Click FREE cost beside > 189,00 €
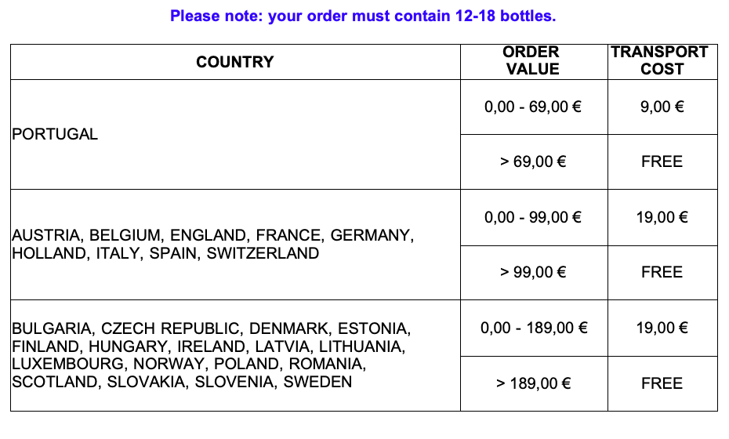Screen dimensions: 729x439 (662, 383)
